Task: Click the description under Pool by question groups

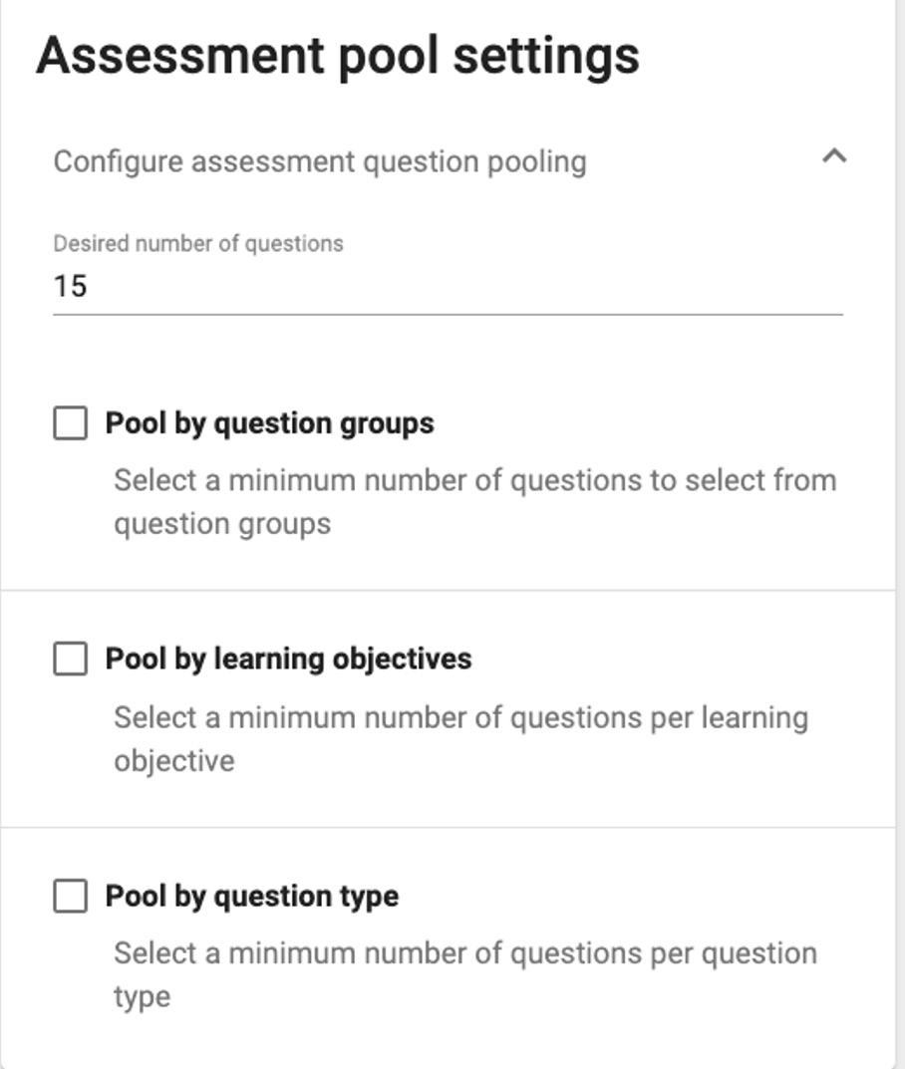Action: click(473, 481)
